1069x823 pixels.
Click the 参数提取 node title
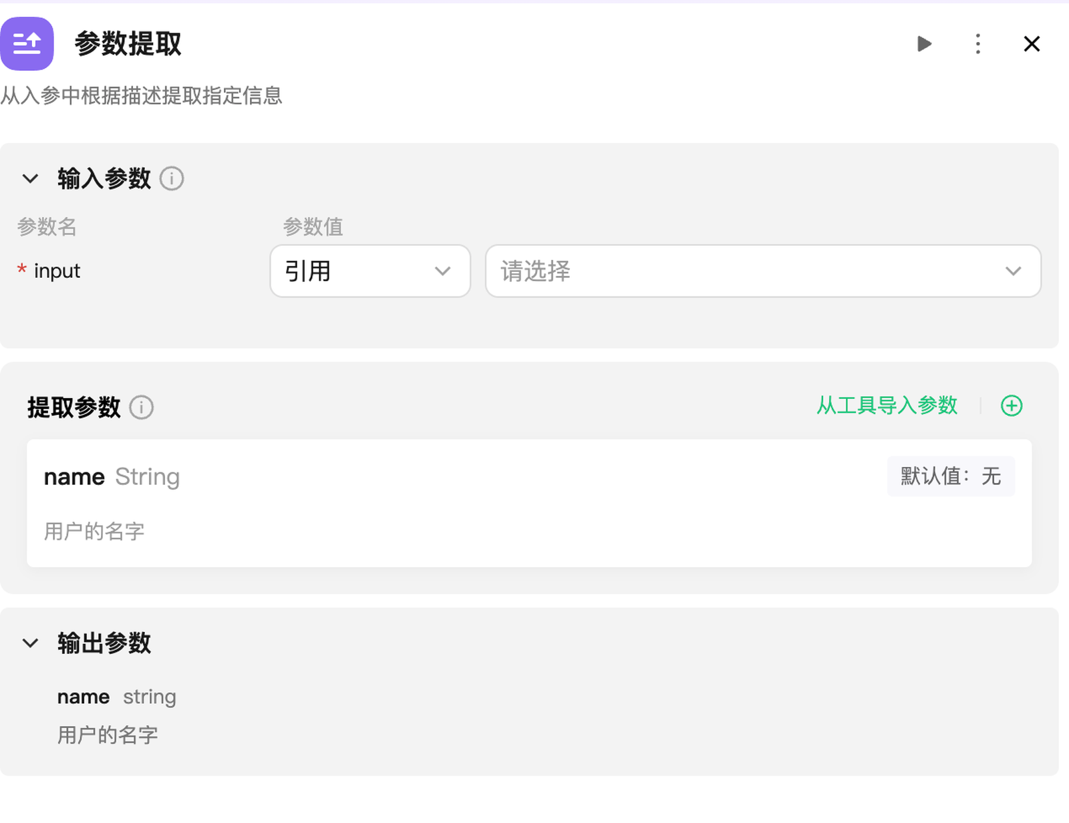point(128,44)
